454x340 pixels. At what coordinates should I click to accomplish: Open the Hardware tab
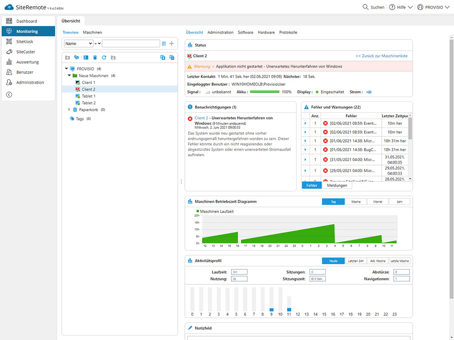tap(266, 32)
